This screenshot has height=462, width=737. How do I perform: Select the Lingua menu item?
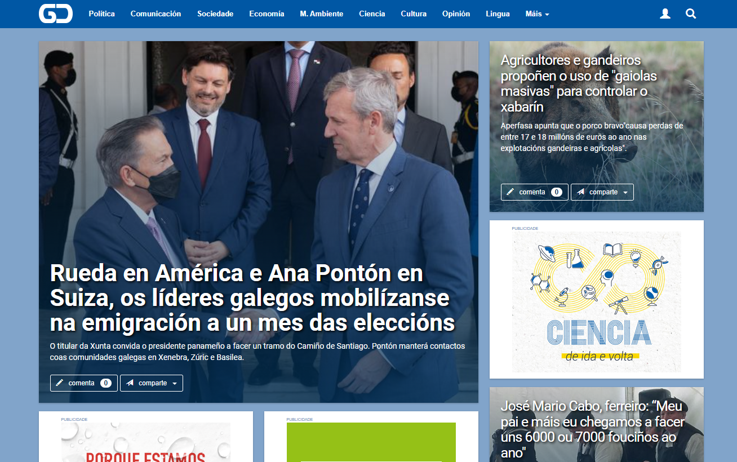(498, 14)
